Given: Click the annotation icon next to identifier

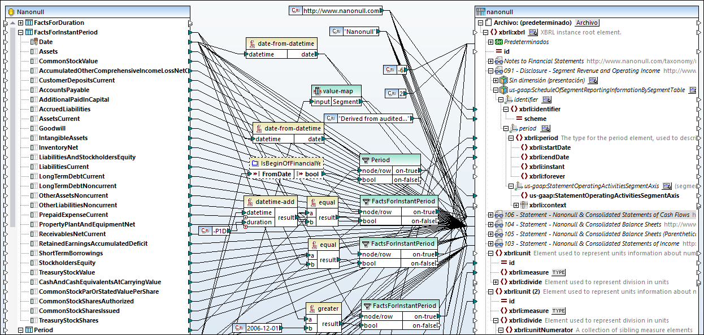Looking at the screenshot, I should coord(547,99).
